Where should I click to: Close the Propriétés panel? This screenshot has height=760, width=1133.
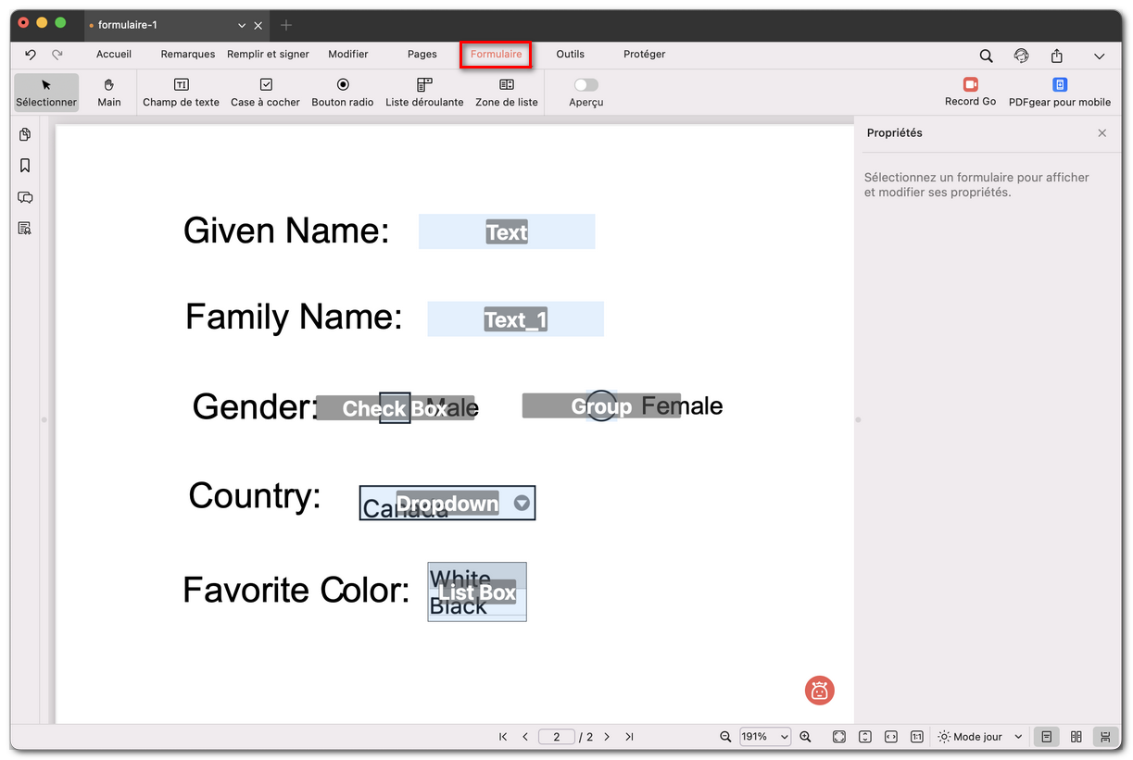click(1102, 132)
